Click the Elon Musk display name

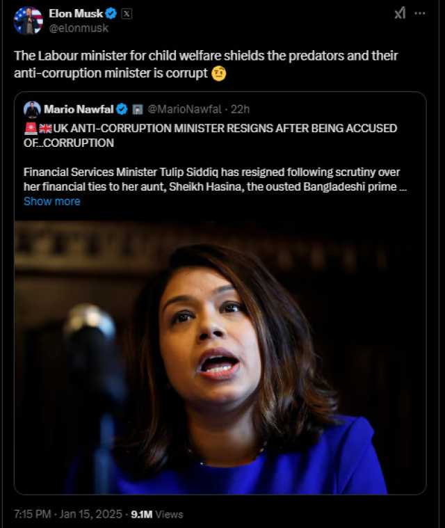pyautogui.click(x=76, y=13)
